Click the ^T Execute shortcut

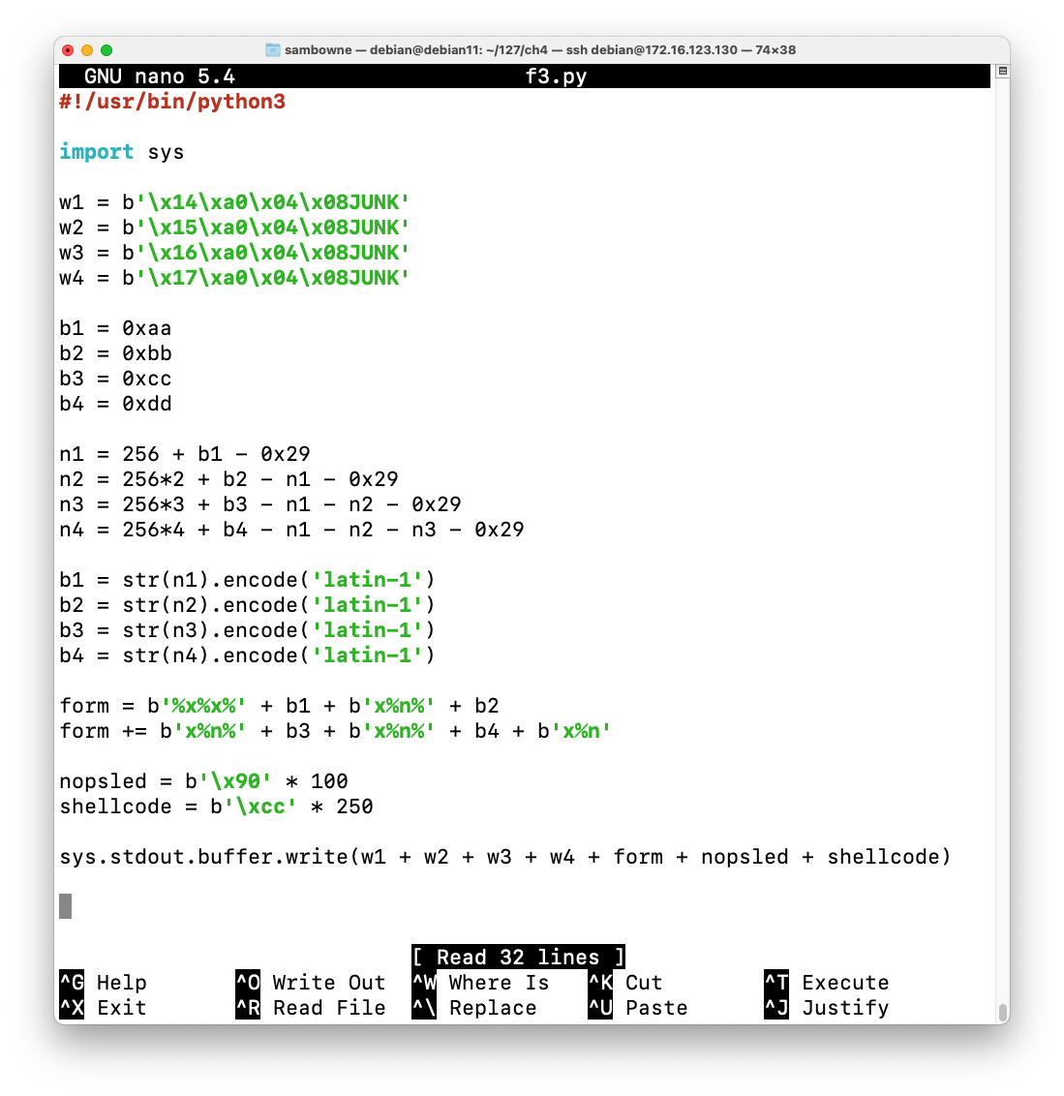826,982
